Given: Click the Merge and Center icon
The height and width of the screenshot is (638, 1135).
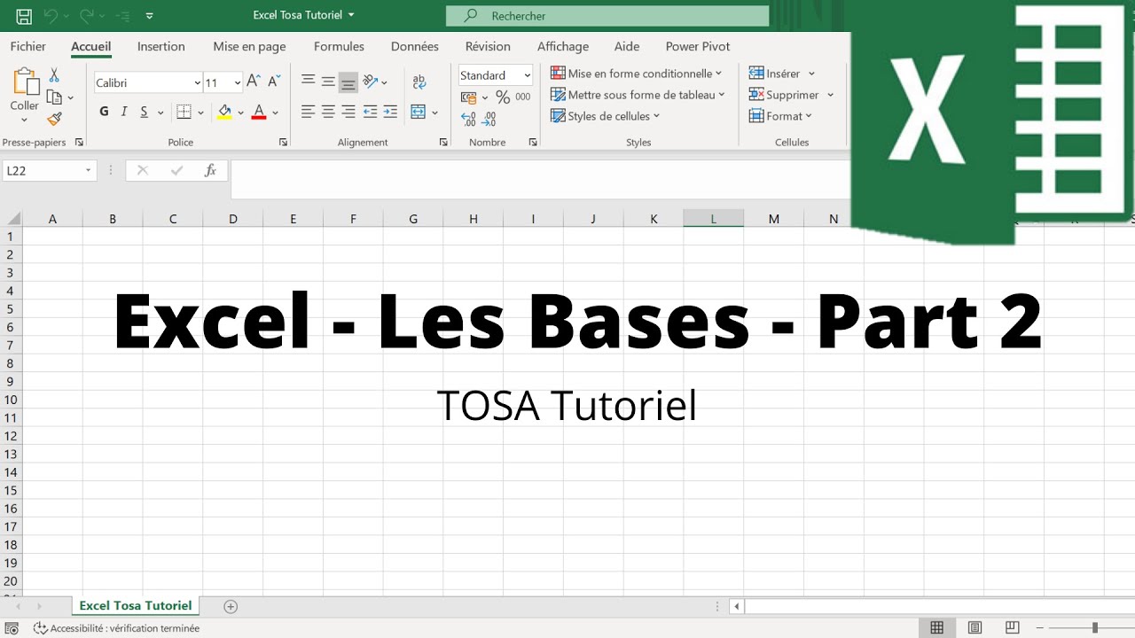Looking at the screenshot, I should click(419, 112).
